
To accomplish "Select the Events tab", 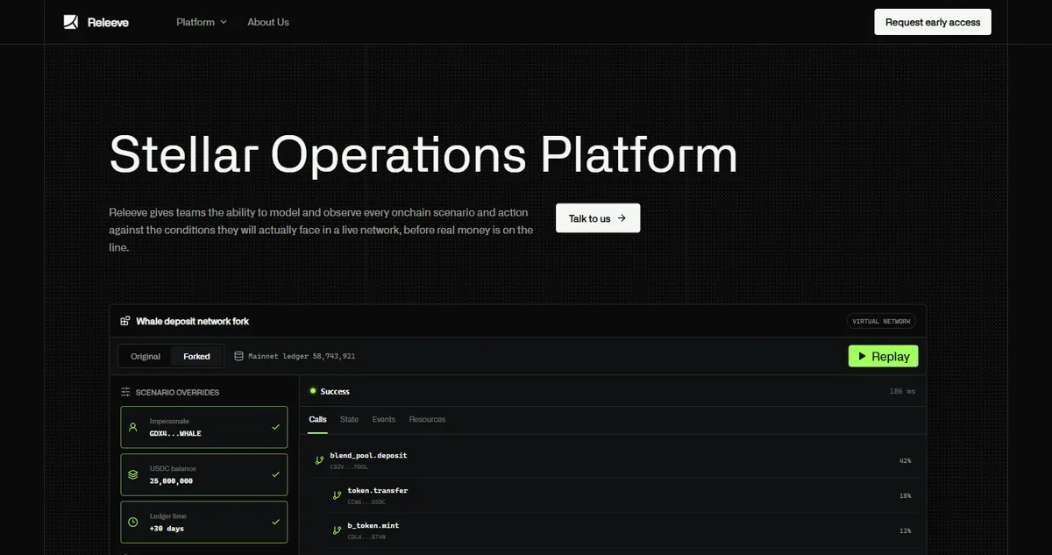I will click(x=384, y=419).
